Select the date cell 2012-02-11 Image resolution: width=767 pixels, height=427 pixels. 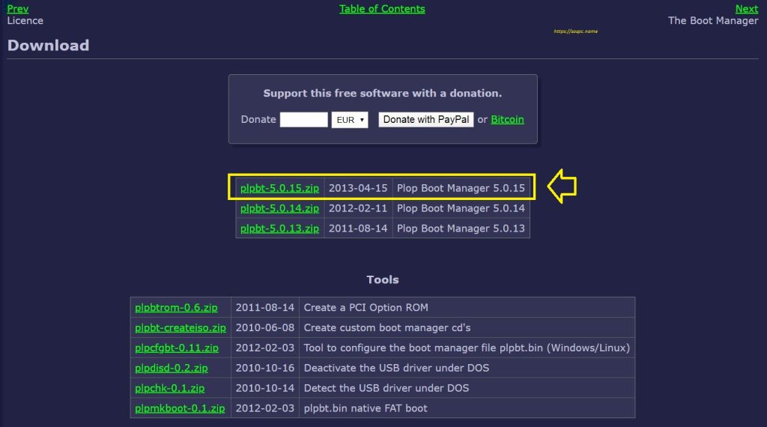pyautogui.click(x=358, y=208)
